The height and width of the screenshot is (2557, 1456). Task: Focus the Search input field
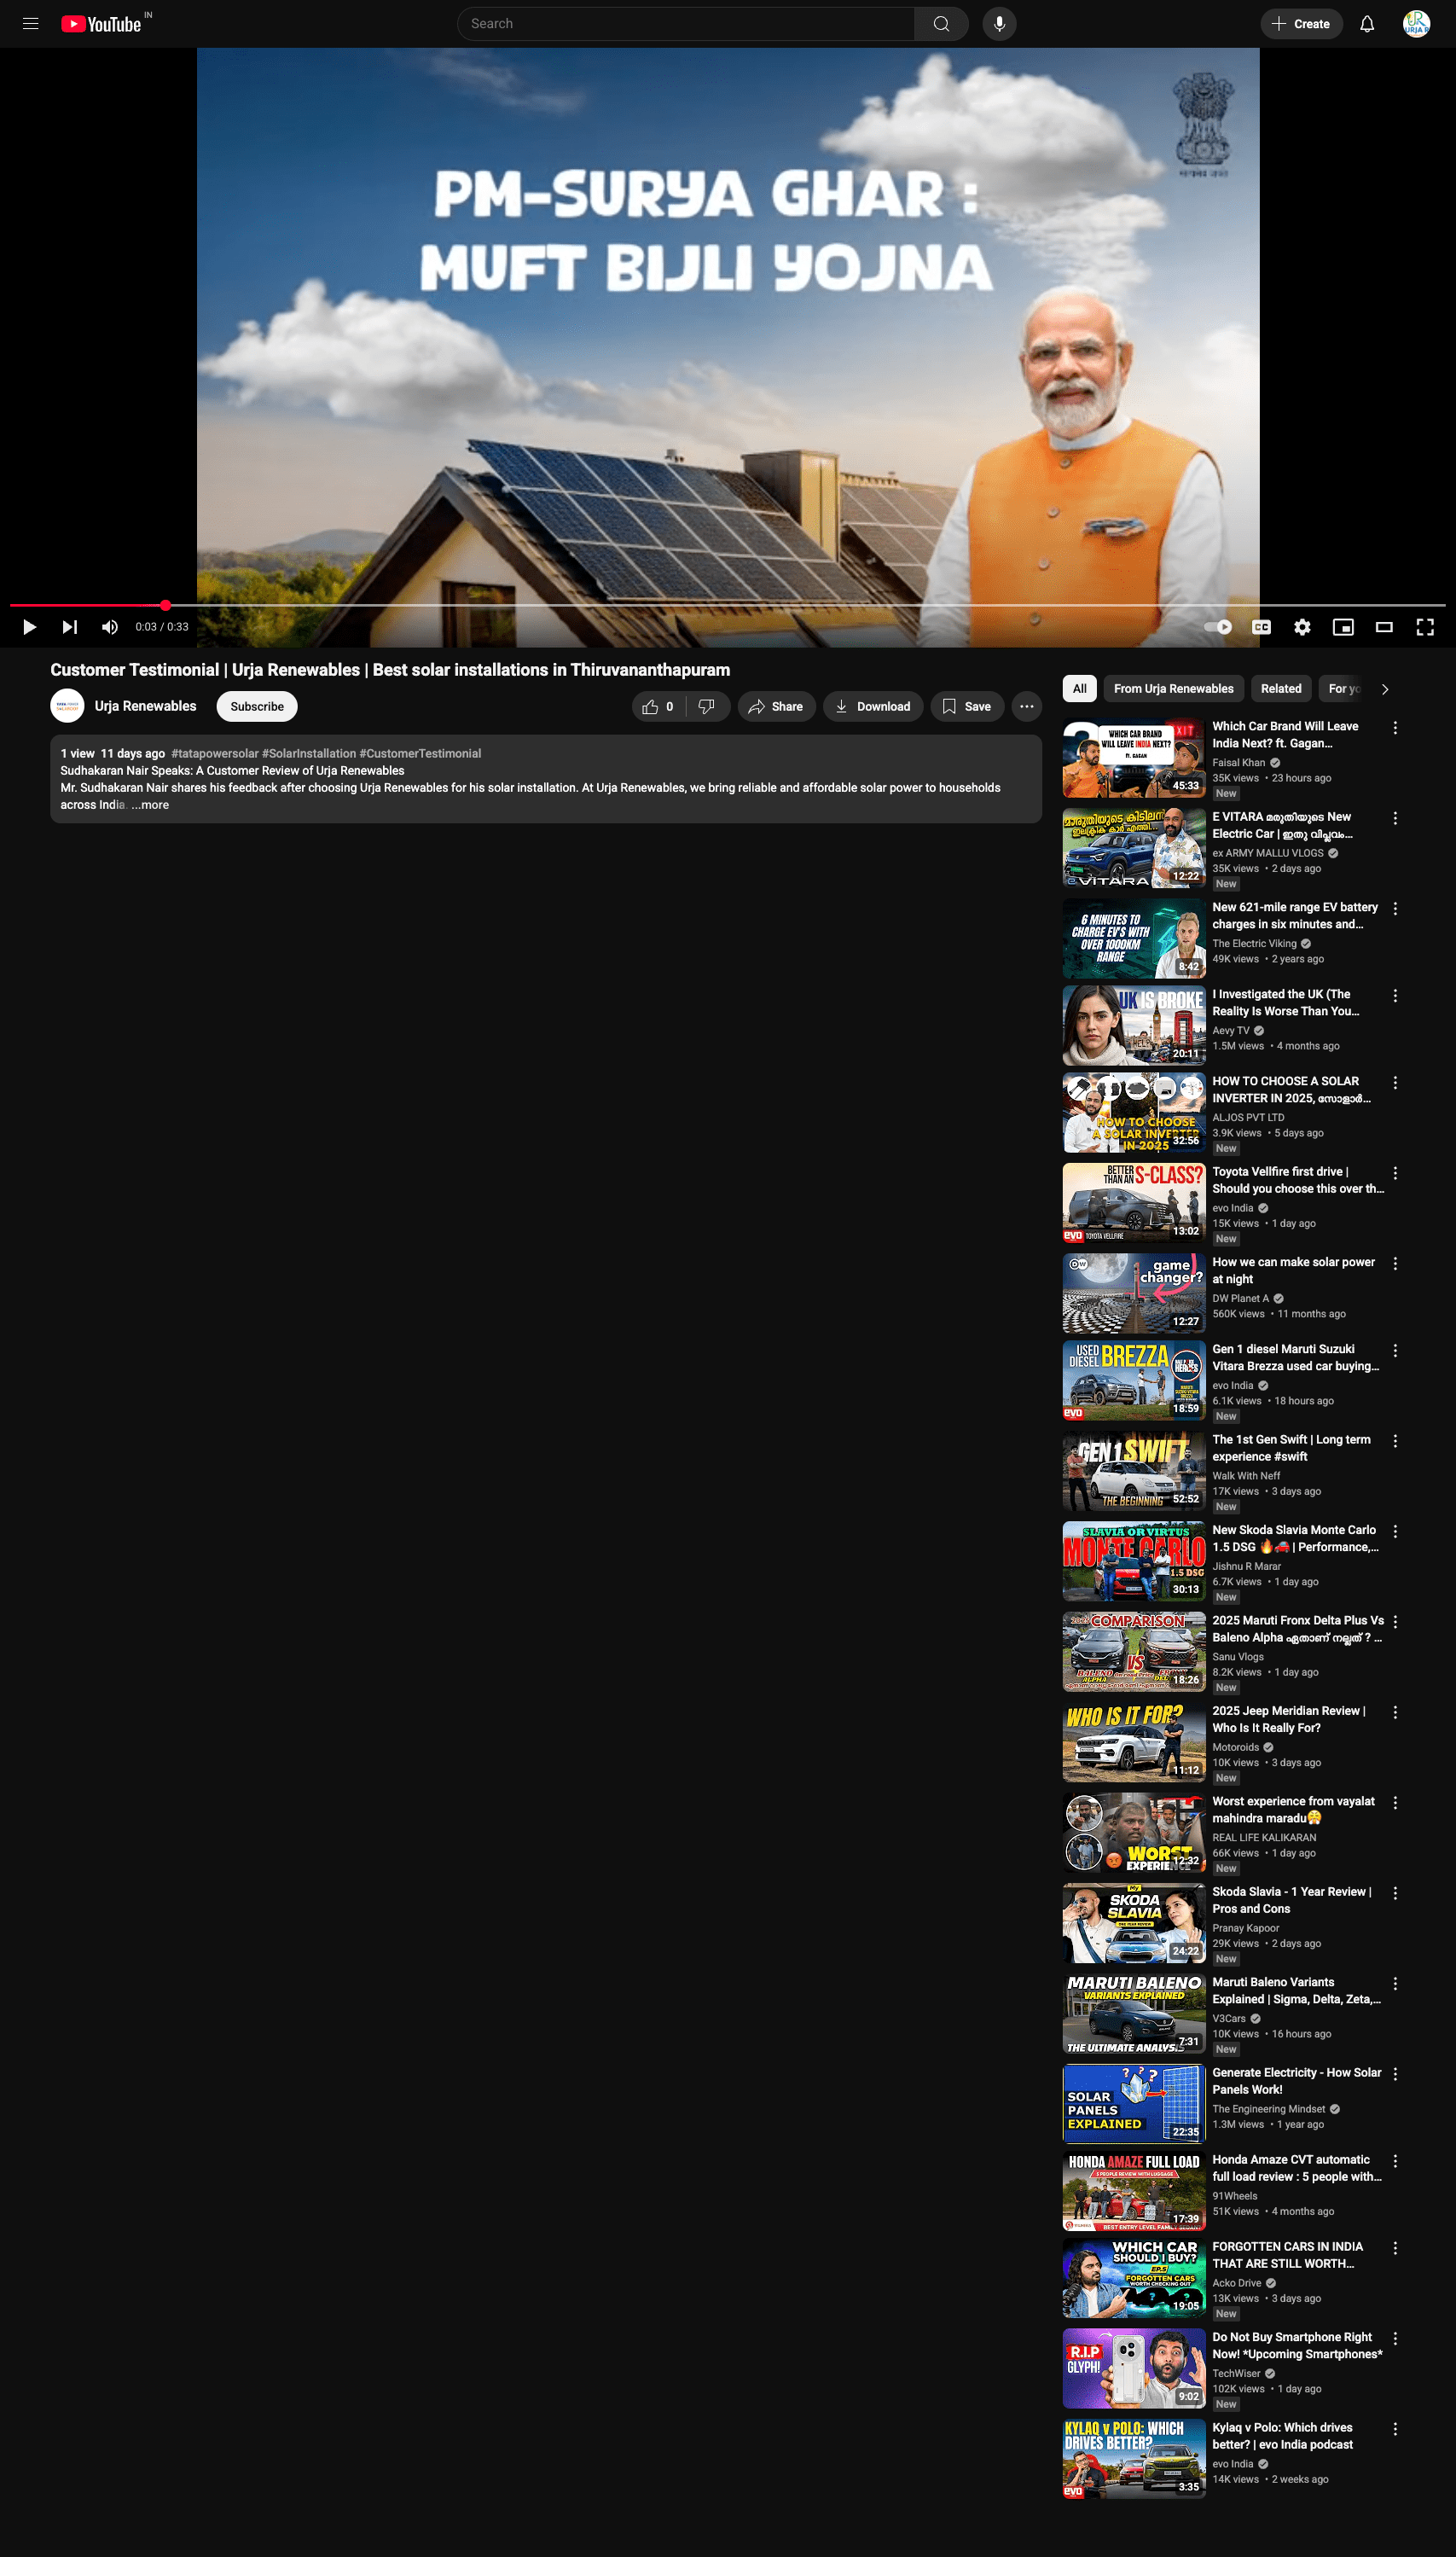pos(686,24)
